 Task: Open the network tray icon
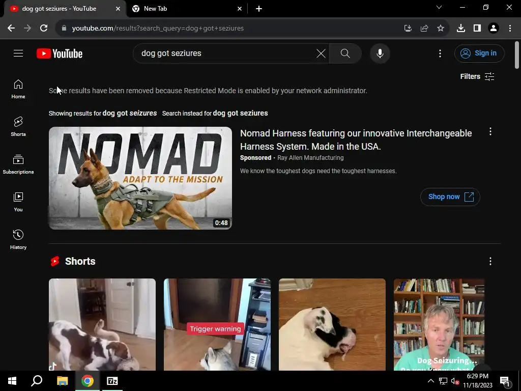[443, 381]
